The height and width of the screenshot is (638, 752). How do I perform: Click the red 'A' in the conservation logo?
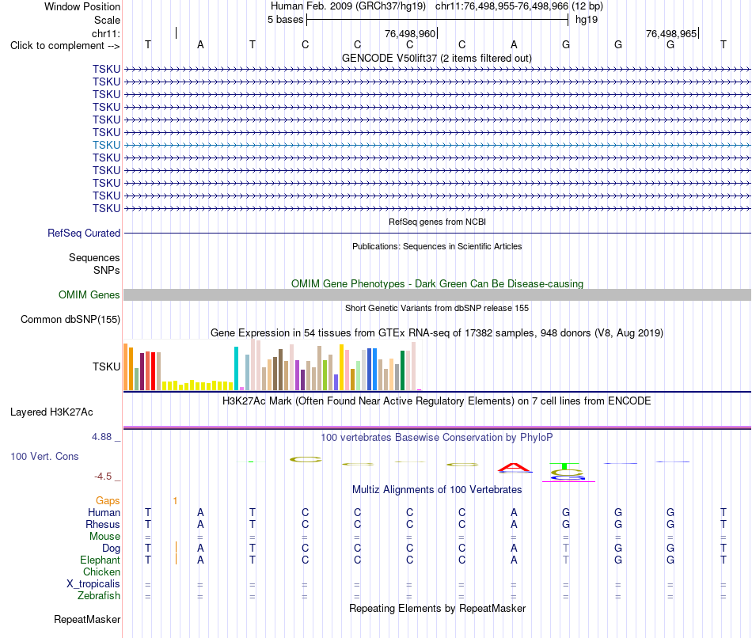(514, 467)
